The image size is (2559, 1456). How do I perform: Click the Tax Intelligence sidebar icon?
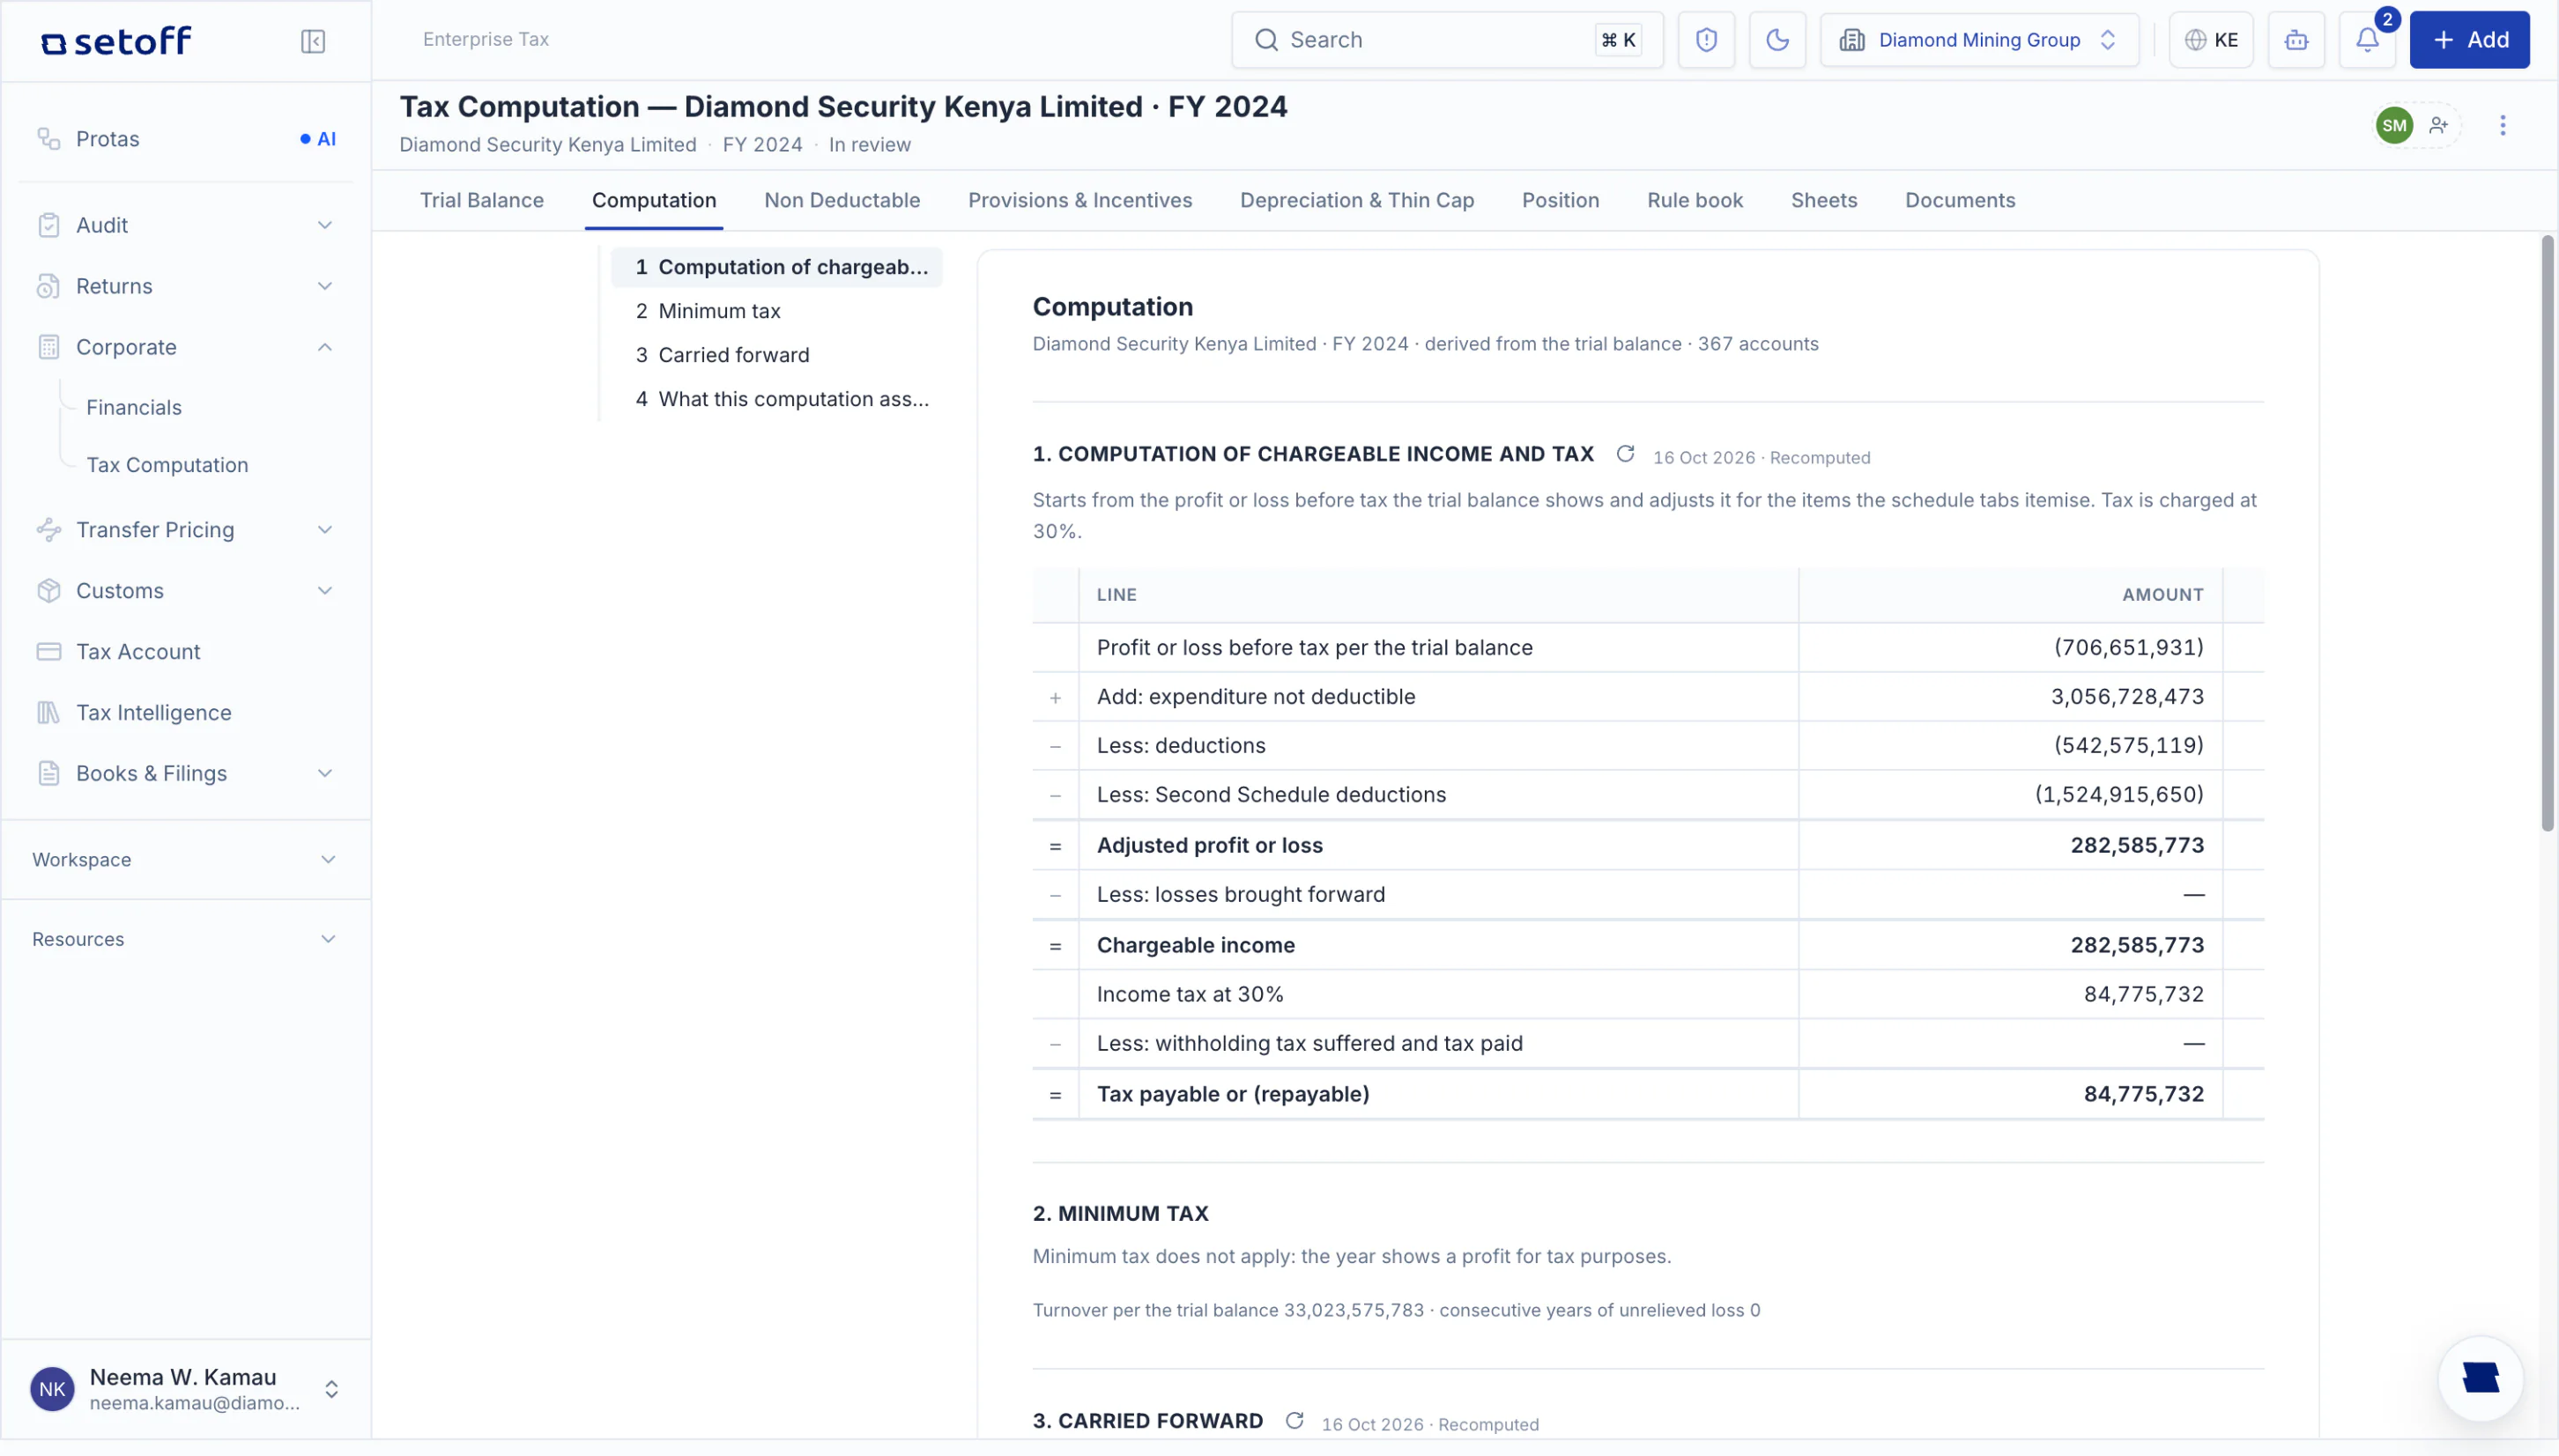[48, 713]
